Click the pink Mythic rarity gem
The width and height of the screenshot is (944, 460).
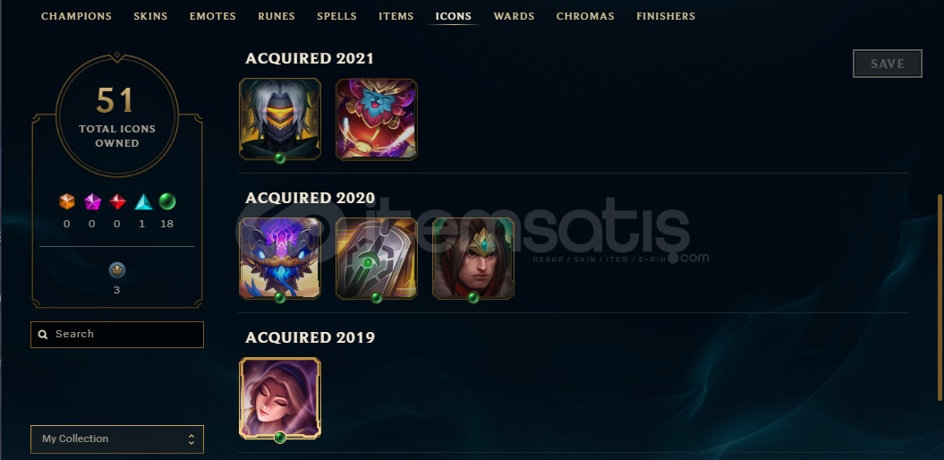(92, 201)
